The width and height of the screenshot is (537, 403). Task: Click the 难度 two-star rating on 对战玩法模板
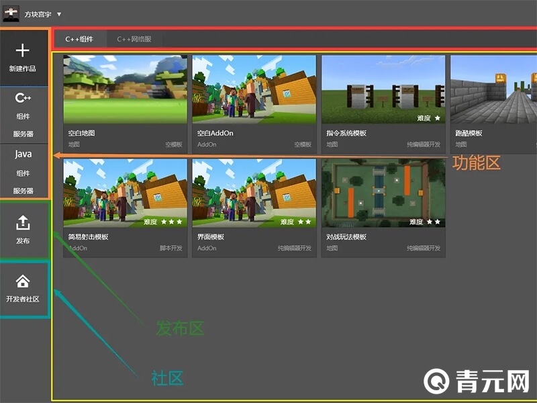425,222
